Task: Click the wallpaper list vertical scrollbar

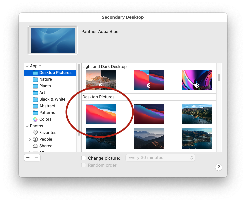Action: pos(219,77)
